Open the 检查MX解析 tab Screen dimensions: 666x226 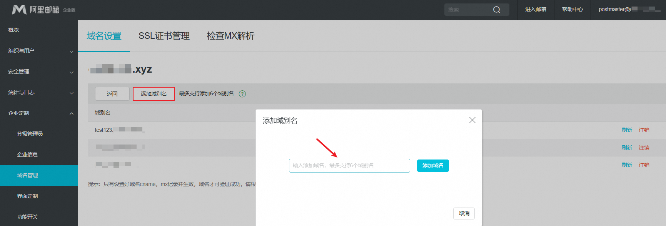coord(230,36)
